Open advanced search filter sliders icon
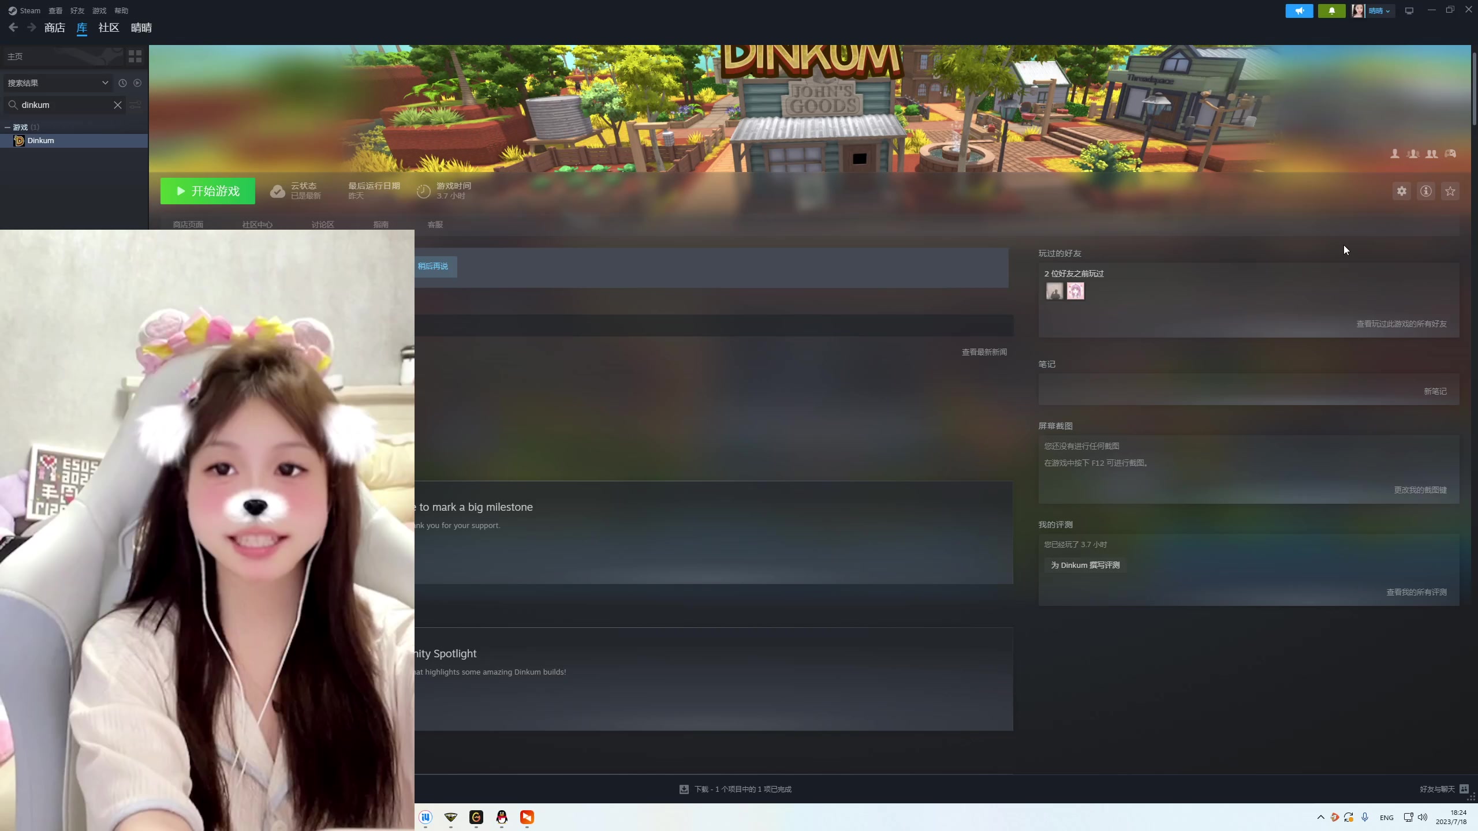The image size is (1478, 831). pos(135,104)
